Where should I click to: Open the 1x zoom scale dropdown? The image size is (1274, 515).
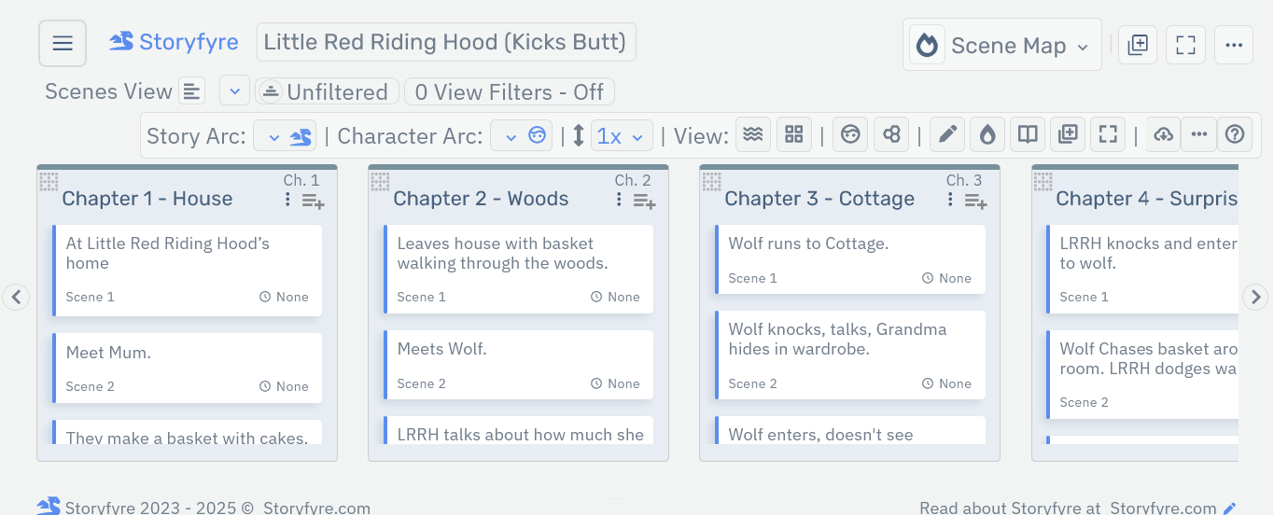[x=621, y=136]
